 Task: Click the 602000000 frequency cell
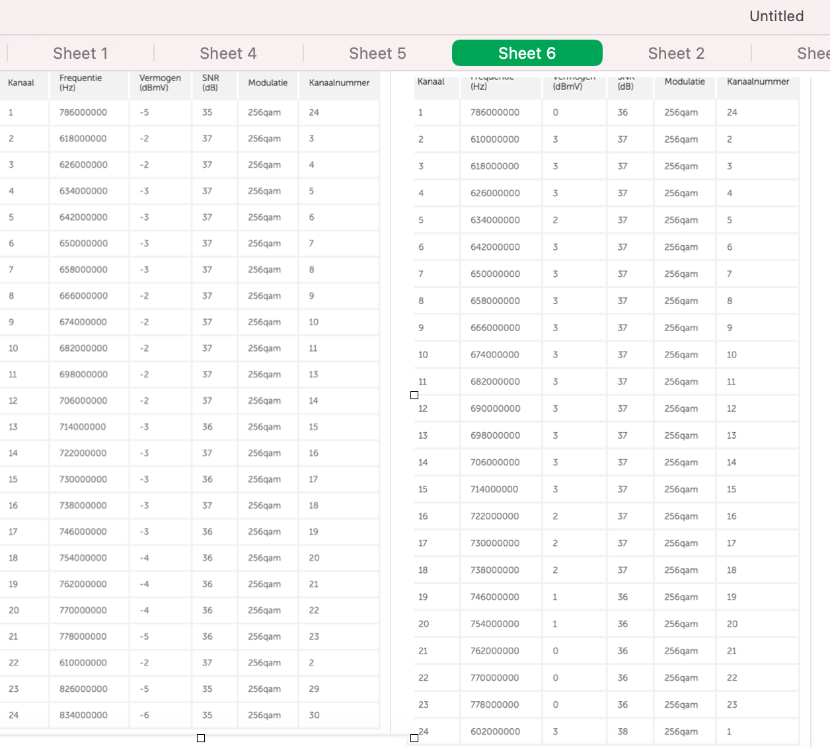(495, 732)
